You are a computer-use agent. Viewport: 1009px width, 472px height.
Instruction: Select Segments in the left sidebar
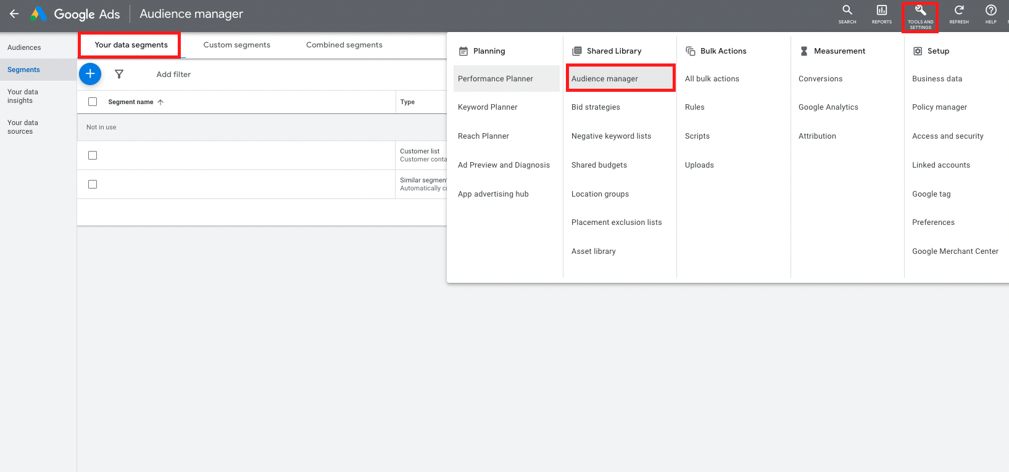(38, 70)
